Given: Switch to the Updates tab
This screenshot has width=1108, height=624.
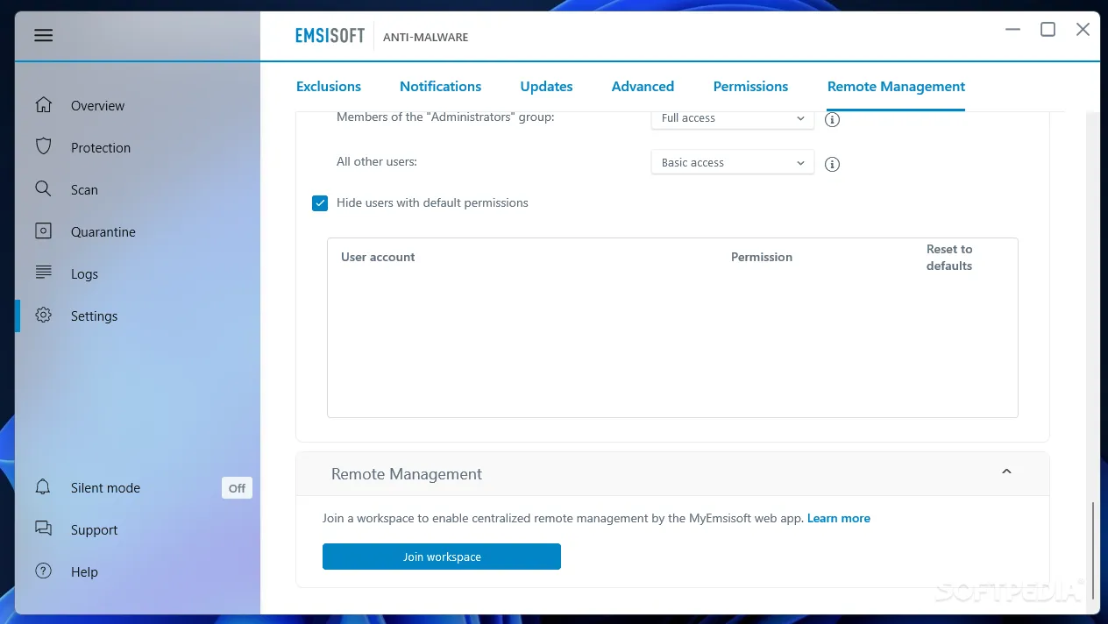Looking at the screenshot, I should point(546,86).
